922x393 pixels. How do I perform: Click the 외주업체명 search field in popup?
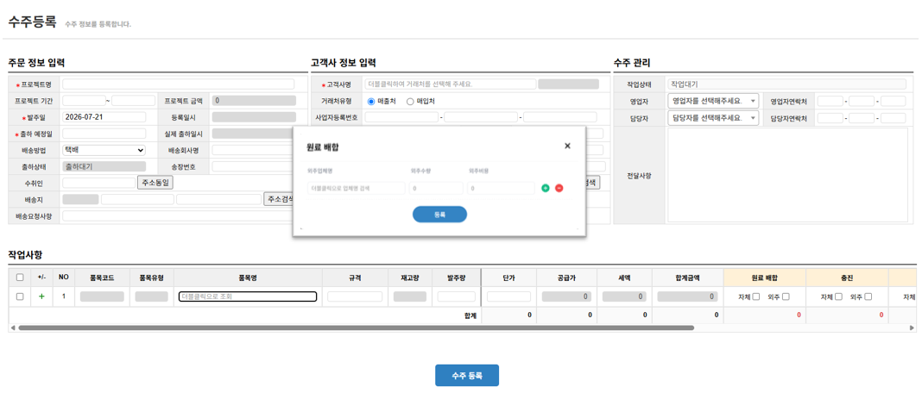(357, 188)
